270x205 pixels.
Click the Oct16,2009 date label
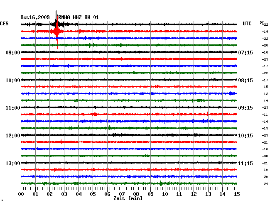click(x=35, y=17)
